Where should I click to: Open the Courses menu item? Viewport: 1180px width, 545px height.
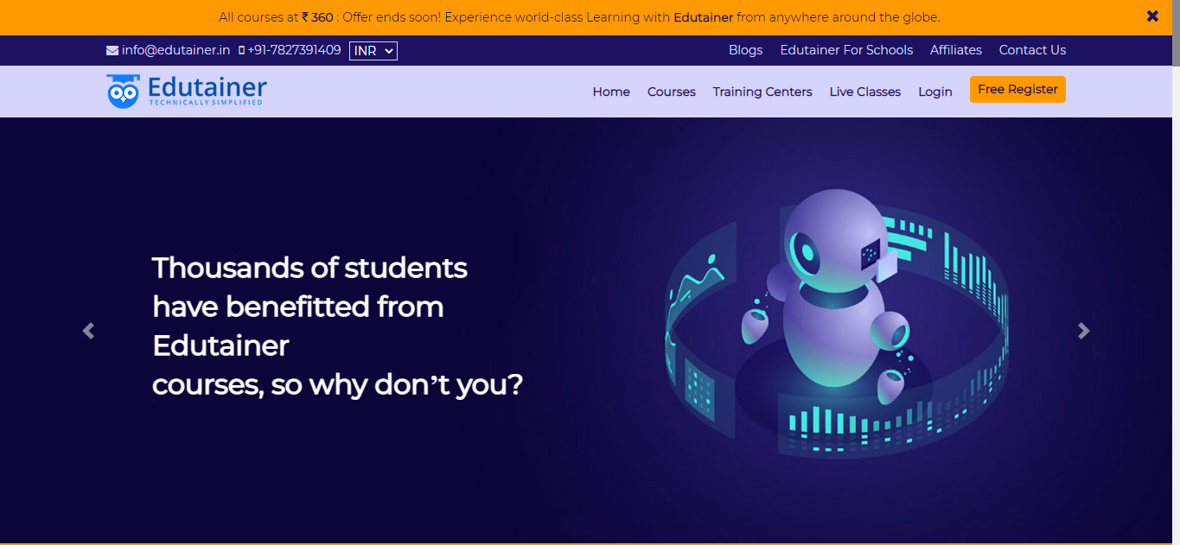pos(672,92)
